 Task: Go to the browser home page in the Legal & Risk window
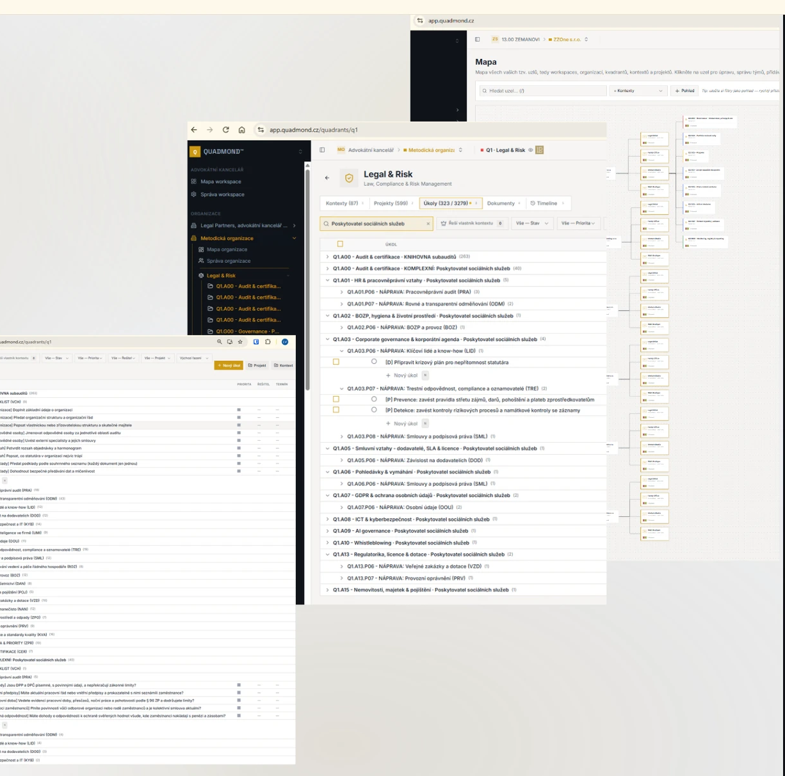(x=241, y=130)
